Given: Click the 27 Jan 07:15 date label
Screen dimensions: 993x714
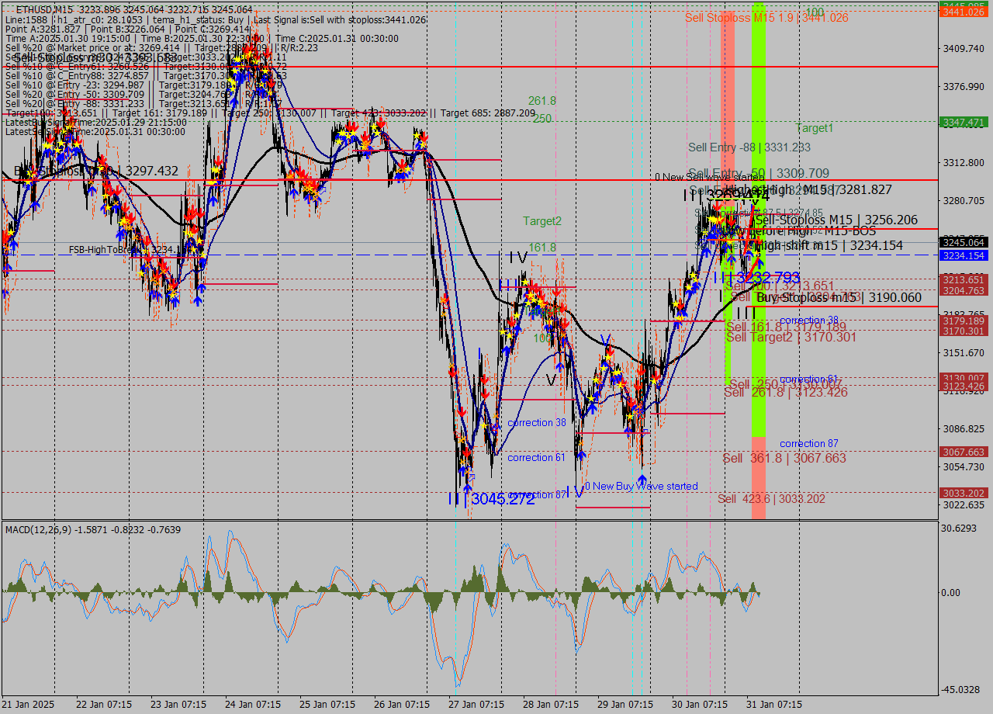Looking at the screenshot, I should 474,704.
